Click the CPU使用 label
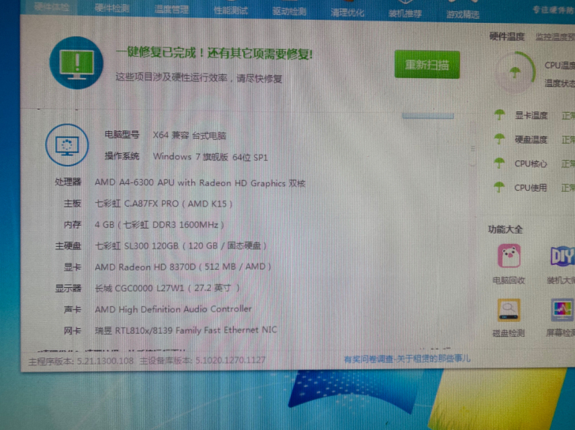This screenshot has height=430, width=575. (530, 188)
